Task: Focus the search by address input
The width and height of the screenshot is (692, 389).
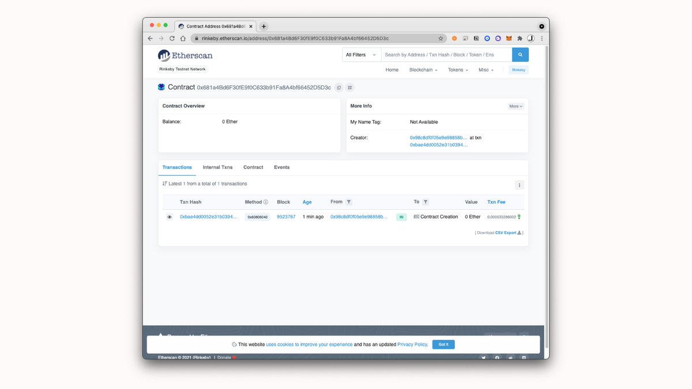Action: 446,55
